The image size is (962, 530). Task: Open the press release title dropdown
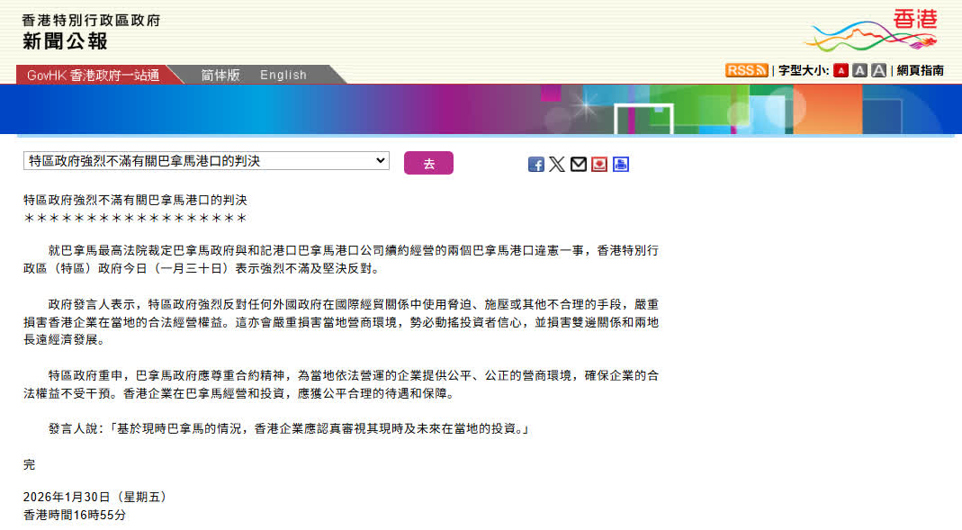coord(206,161)
